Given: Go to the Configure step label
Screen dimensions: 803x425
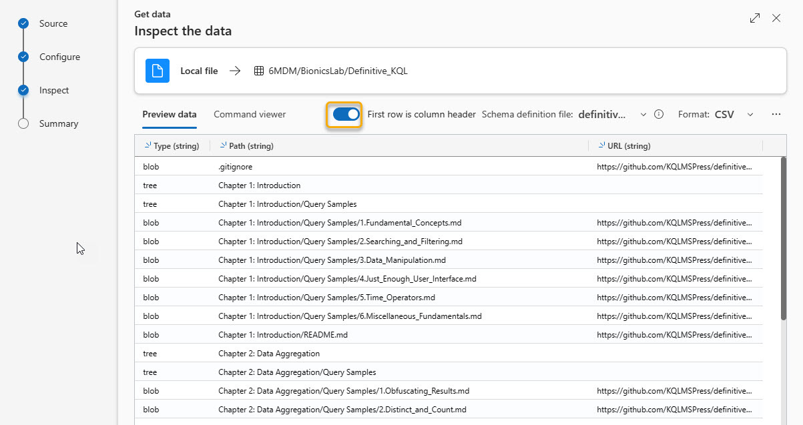Looking at the screenshot, I should 59,57.
